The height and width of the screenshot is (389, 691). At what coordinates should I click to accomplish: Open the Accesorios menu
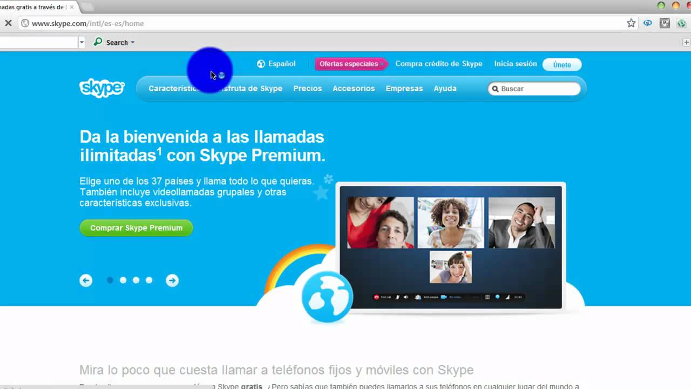(x=354, y=89)
